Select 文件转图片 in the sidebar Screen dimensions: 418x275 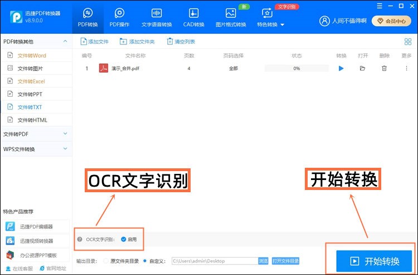(x=36, y=68)
